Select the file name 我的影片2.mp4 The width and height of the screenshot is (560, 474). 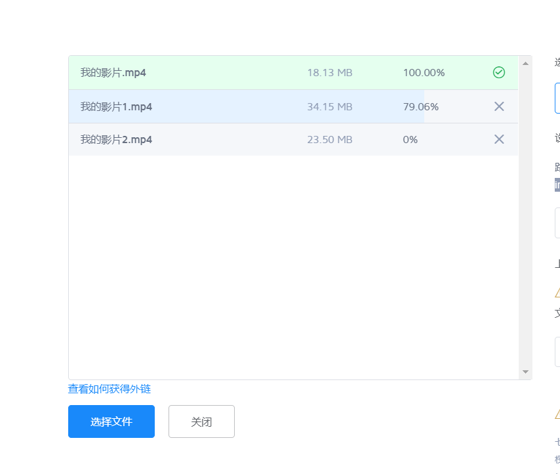point(116,140)
